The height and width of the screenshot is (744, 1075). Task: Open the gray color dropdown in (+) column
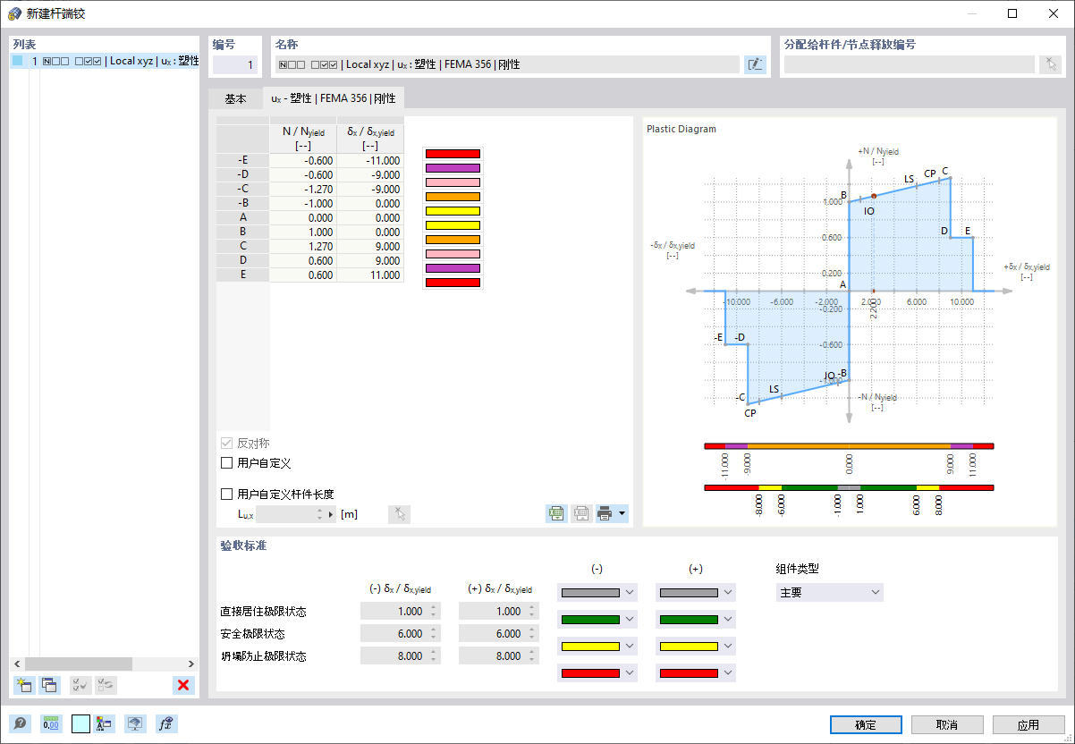[696, 592]
